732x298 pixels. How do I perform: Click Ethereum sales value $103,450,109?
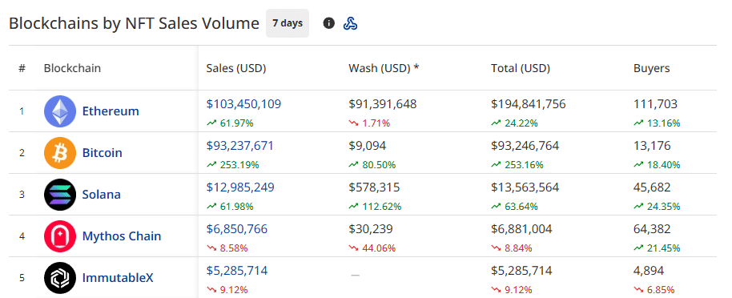(x=243, y=103)
